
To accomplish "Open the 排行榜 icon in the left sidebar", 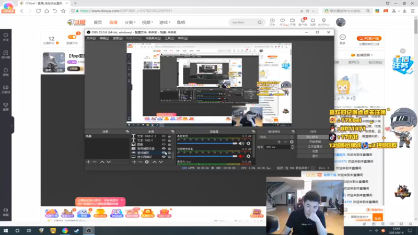I will [6, 54].
